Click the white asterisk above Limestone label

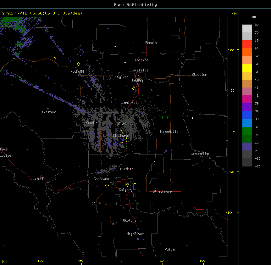click(x=48, y=109)
